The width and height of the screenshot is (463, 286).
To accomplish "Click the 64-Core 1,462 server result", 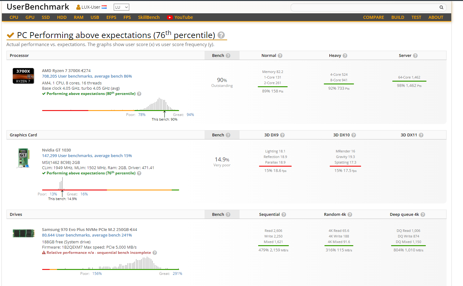I will coord(409,77).
